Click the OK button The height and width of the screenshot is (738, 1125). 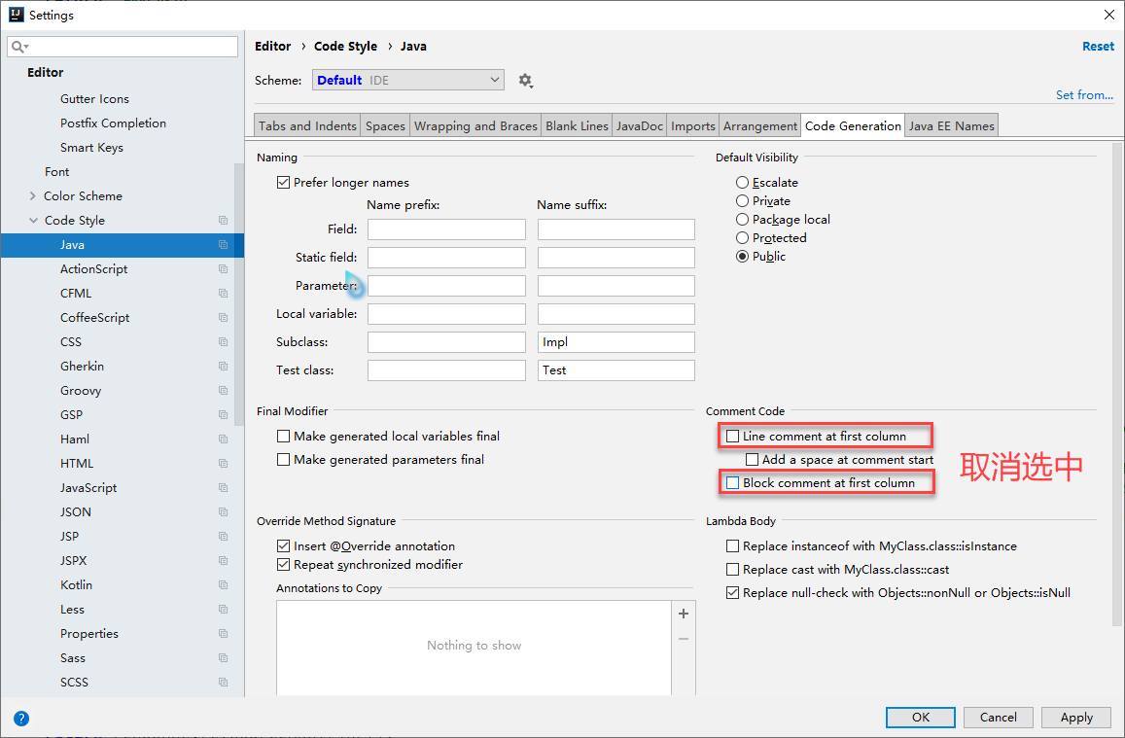click(x=921, y=718)
